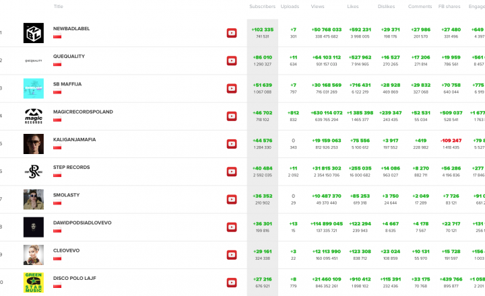Click STEP RECORDS YouTube icon
Image resolution: width=485 pixels, height=296 pixels.
point(232,172)
